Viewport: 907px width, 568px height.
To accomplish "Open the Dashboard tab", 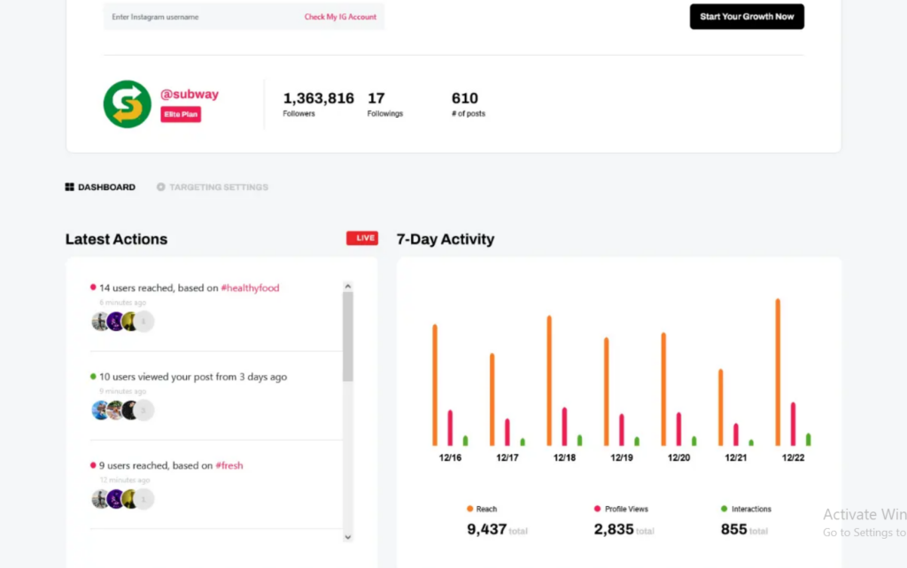I will 106,188.
